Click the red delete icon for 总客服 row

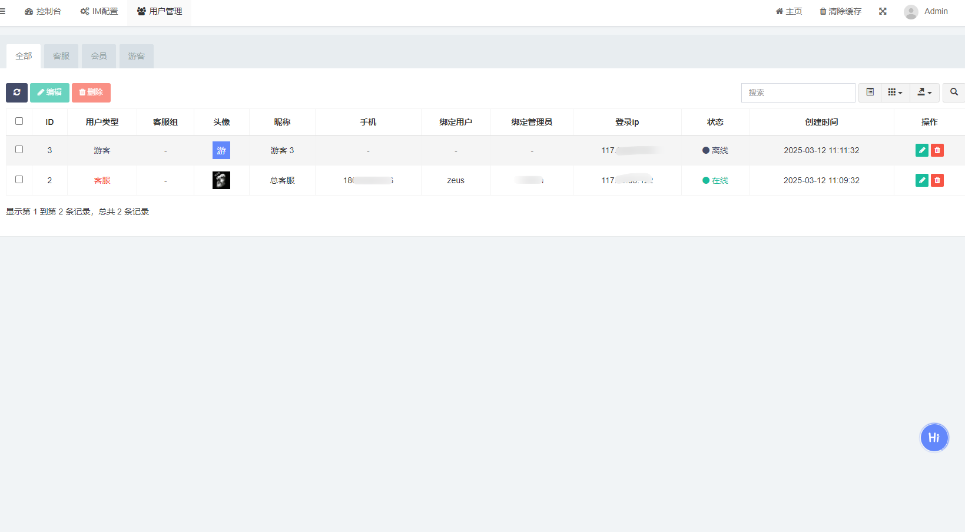pos(937,180)
